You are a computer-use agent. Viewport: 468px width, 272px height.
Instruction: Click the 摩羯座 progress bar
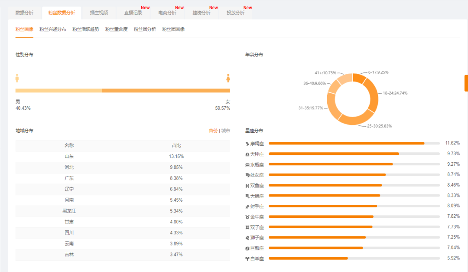click(354, 144)
